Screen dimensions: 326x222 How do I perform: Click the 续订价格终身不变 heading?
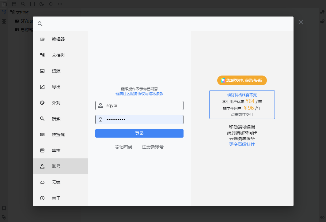point(242,95)
